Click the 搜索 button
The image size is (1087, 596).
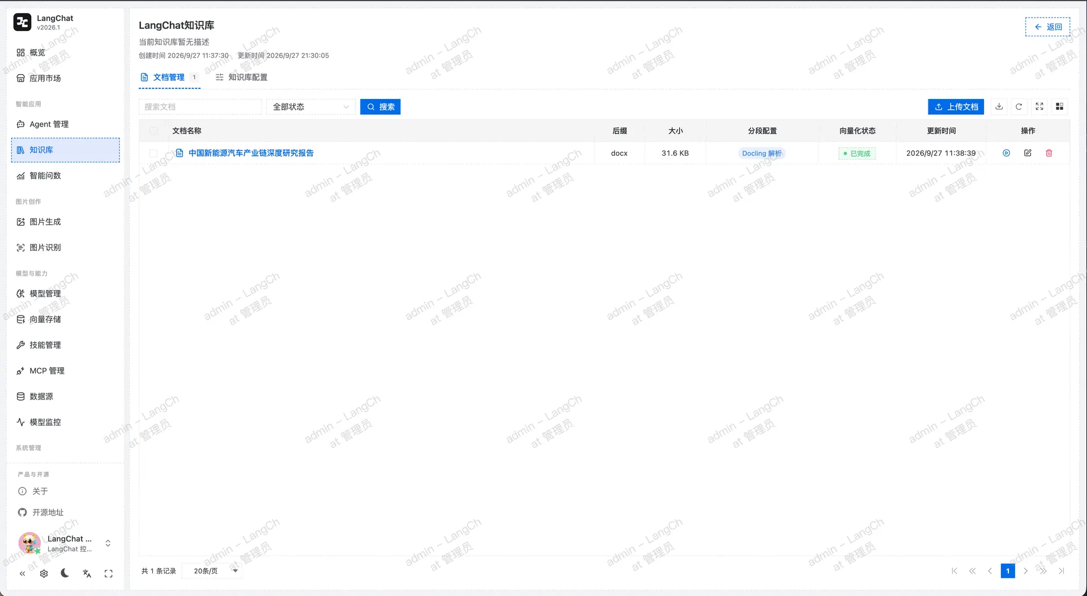(380, 106)
